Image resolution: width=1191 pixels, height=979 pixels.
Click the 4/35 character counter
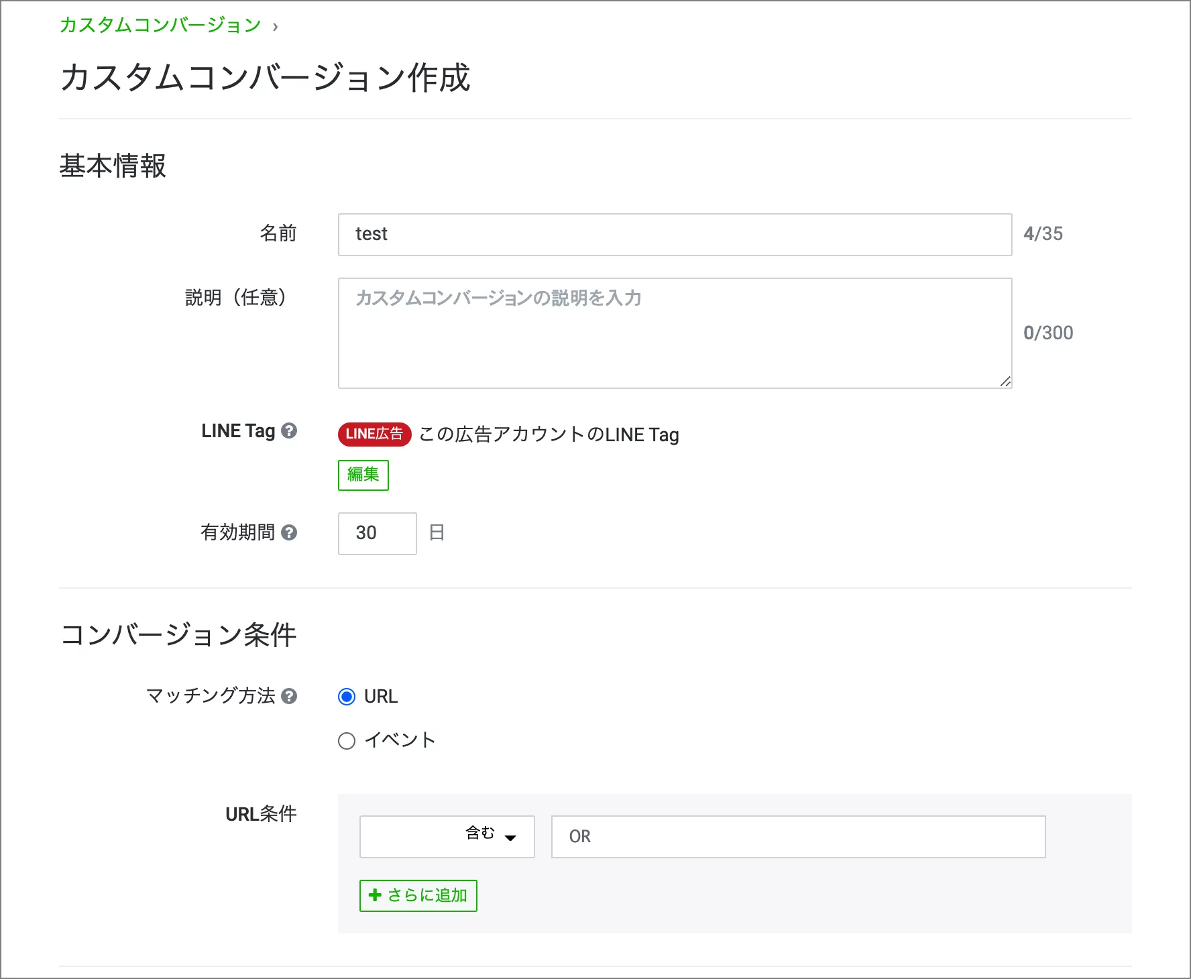pyautogui.click(x=1043, y=234)
